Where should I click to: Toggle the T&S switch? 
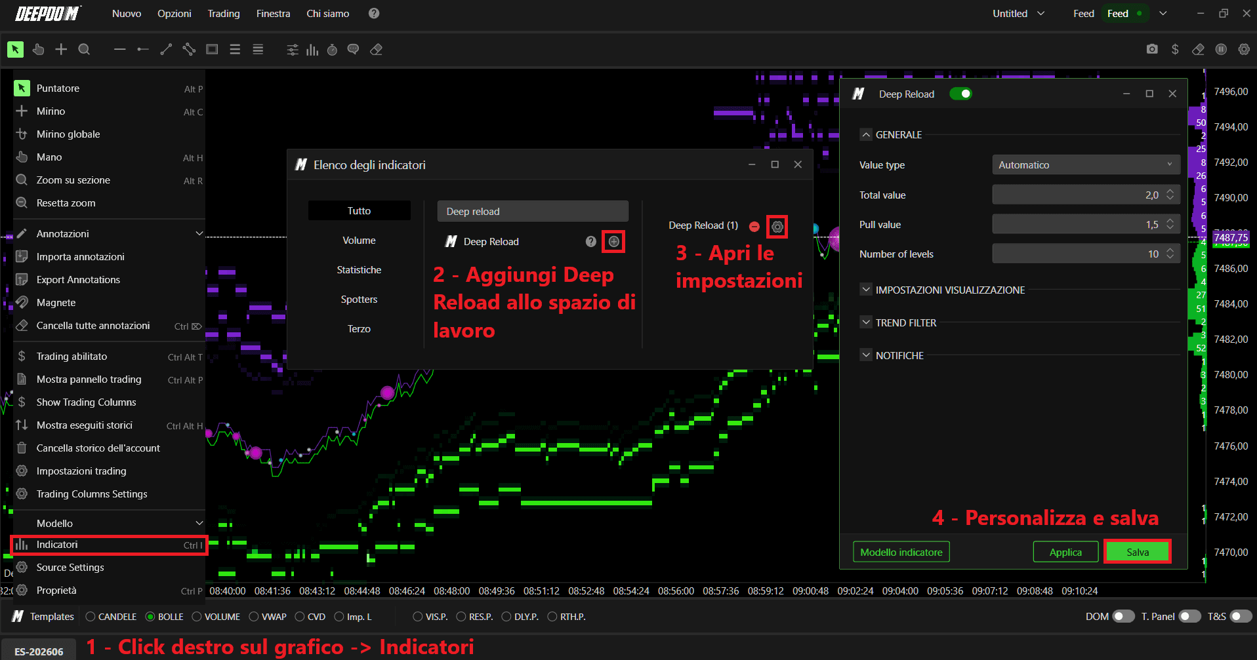tap(1241, 616)
